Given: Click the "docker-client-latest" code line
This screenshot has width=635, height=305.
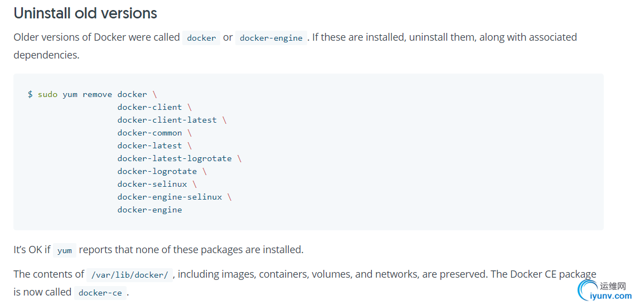Looking at the screenshot, I should [x=172, y=120].
